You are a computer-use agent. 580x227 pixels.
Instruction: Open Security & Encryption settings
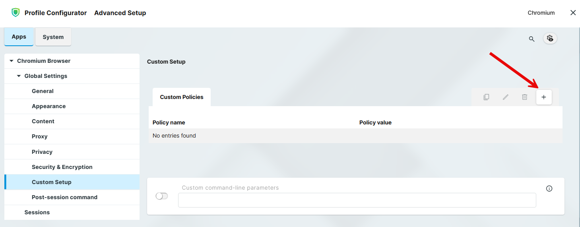(x=62, y=167)
